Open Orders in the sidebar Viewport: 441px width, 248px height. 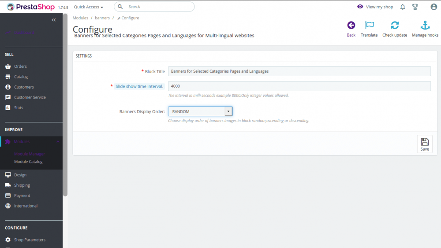20,66
